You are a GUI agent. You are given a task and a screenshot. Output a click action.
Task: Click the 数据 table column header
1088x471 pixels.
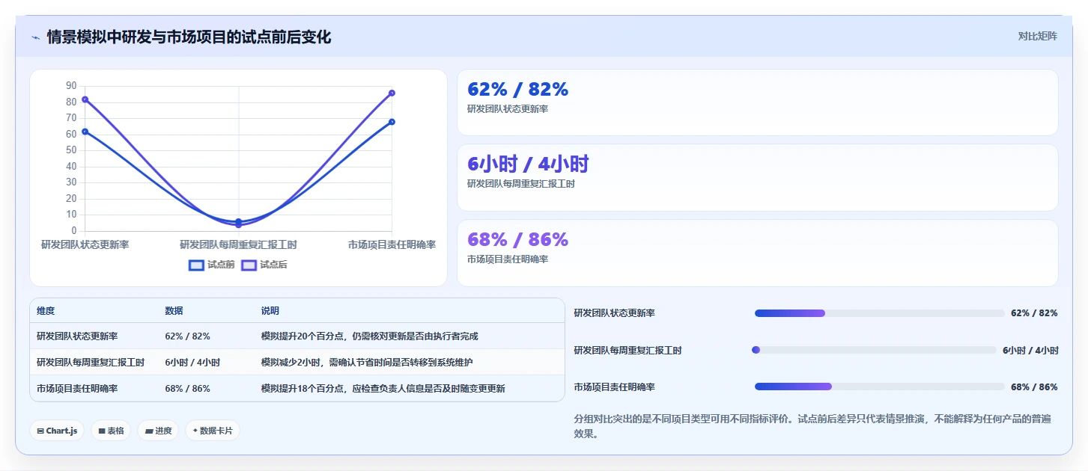click(x=174, y=311)
